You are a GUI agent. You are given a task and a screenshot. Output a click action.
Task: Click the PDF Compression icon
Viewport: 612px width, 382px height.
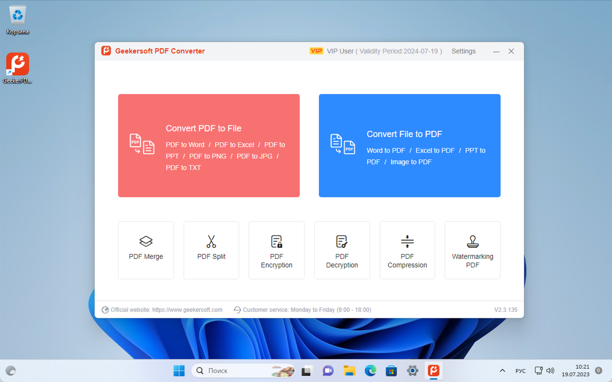click(x=407, y=241)
